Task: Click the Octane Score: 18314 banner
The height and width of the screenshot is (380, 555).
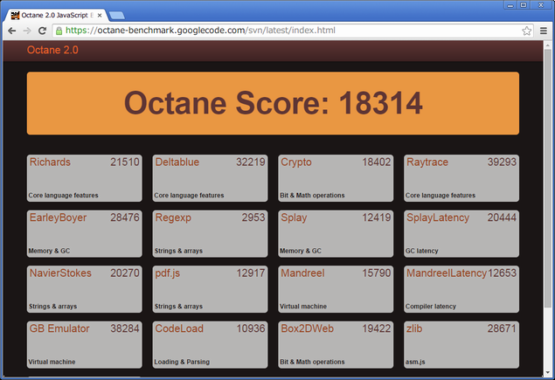Action: click(x=273, y=103)
